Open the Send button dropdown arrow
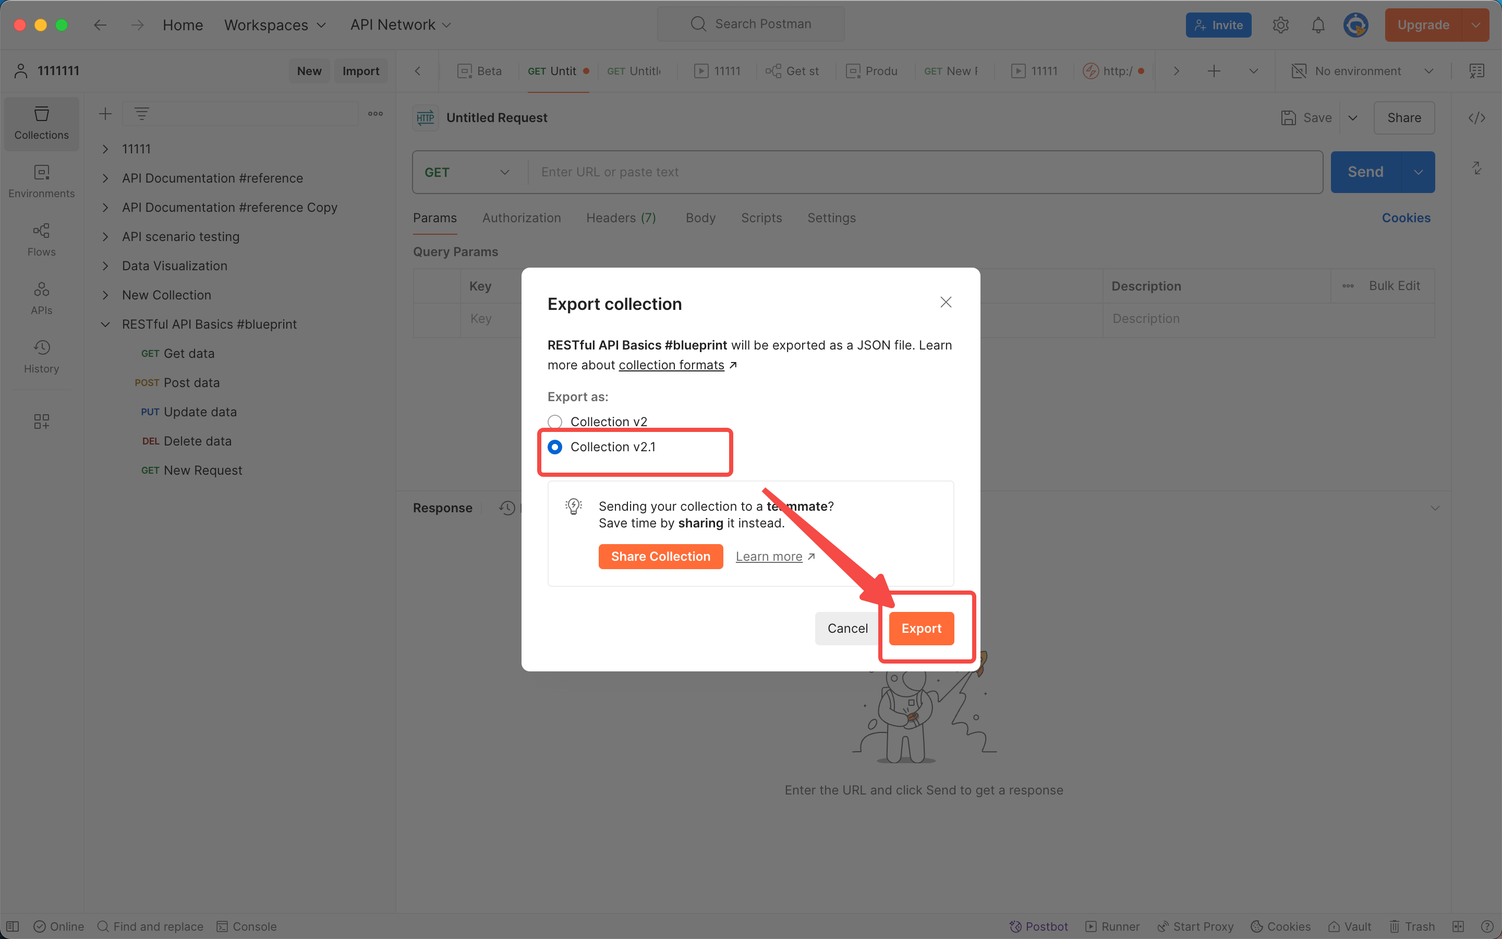 1418,172
